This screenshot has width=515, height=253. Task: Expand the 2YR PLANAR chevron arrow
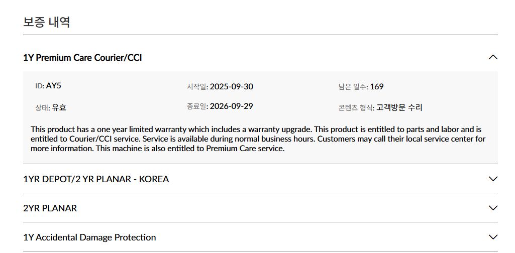pos(493,208)
